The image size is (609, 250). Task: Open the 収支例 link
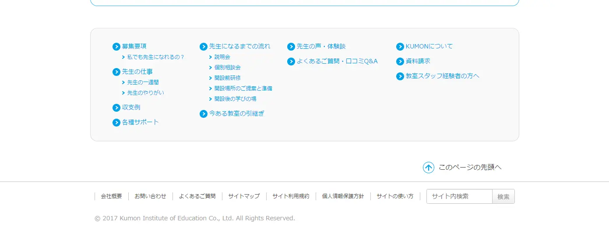pyautogui.click(x=131, y=107)
